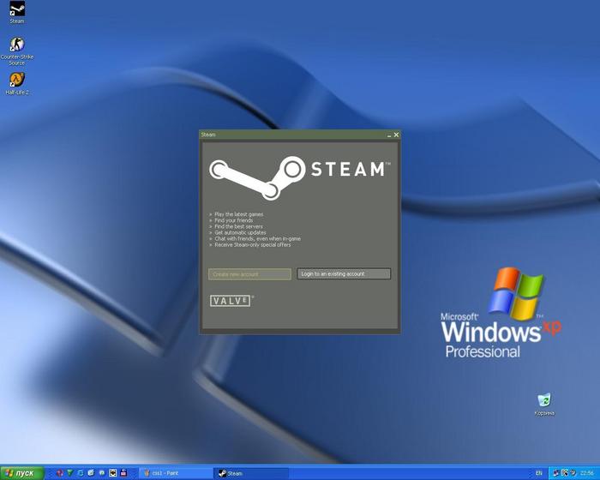Click 'Play the latest games' line

pos(239,214)
